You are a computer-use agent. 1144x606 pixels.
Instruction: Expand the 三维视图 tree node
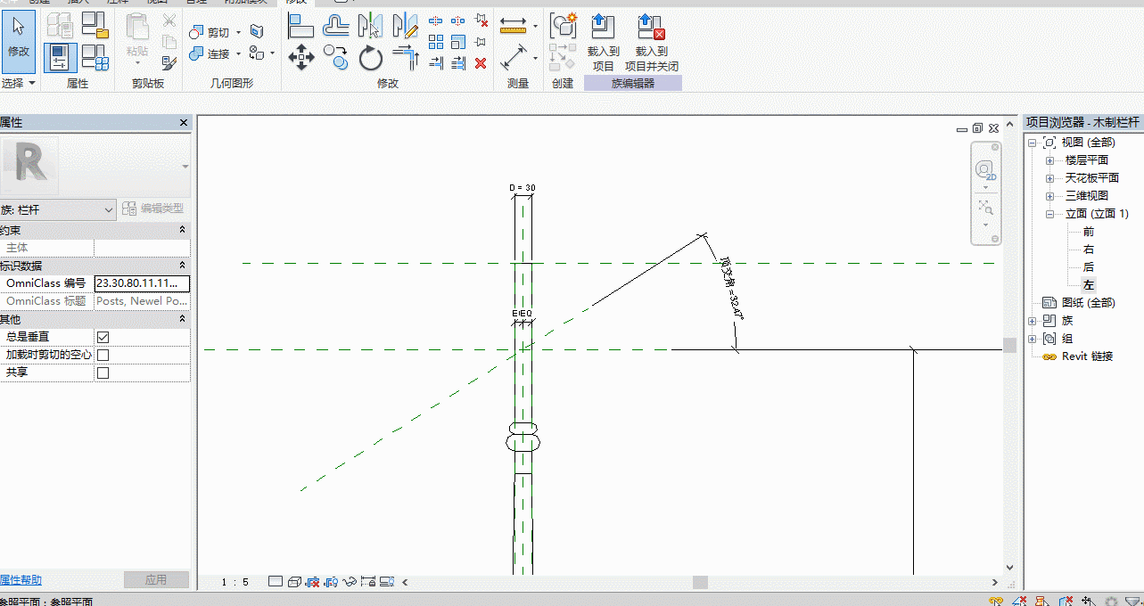(x=1049, y=196)
